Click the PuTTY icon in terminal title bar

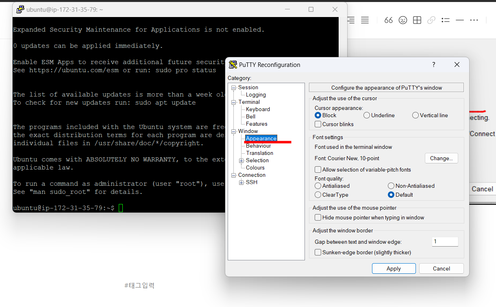point(20,9)
